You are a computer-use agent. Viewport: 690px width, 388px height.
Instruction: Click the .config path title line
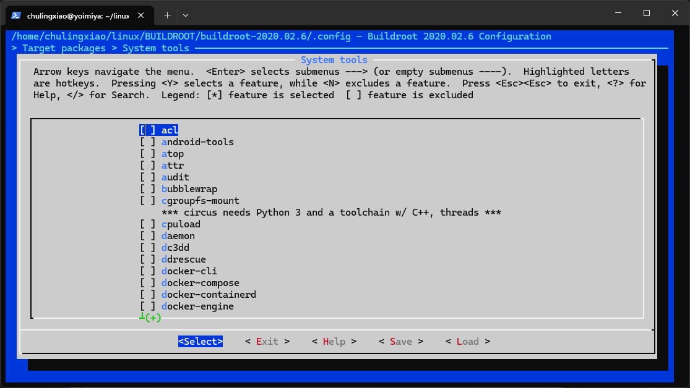pos(281,36)
